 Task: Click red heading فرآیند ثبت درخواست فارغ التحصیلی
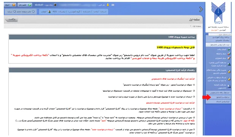(170, 103)
